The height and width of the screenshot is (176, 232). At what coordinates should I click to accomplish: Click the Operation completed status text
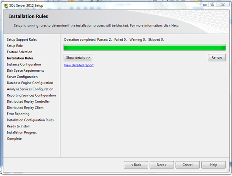(x=114, y=39)
